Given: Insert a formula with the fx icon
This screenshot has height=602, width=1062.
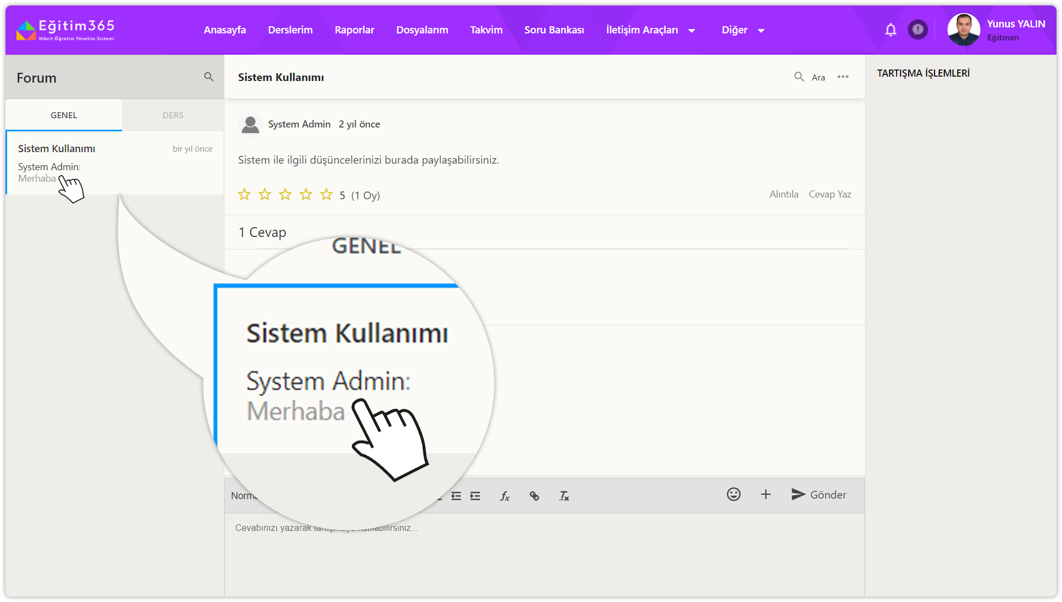Looking at the screenshot, I should coord(505,496).
